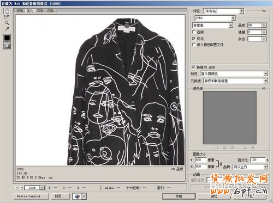Click the new color icon under color table
This screenshot has height=203, width=273.
pyautogui.click(x=245, y=147)
